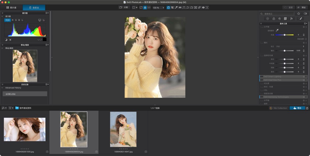Toggle the HSL correction switch
The image size is (310, 156).
pyautogui.click(x=262, y=90)
